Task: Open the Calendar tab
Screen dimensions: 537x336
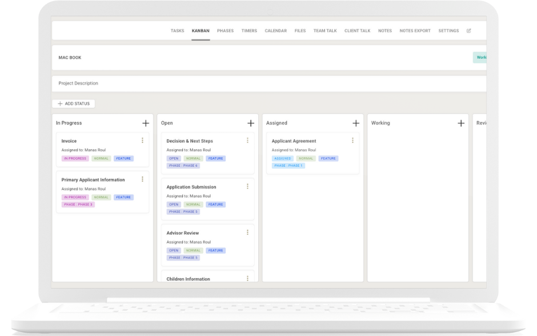Action: (275, 31)
